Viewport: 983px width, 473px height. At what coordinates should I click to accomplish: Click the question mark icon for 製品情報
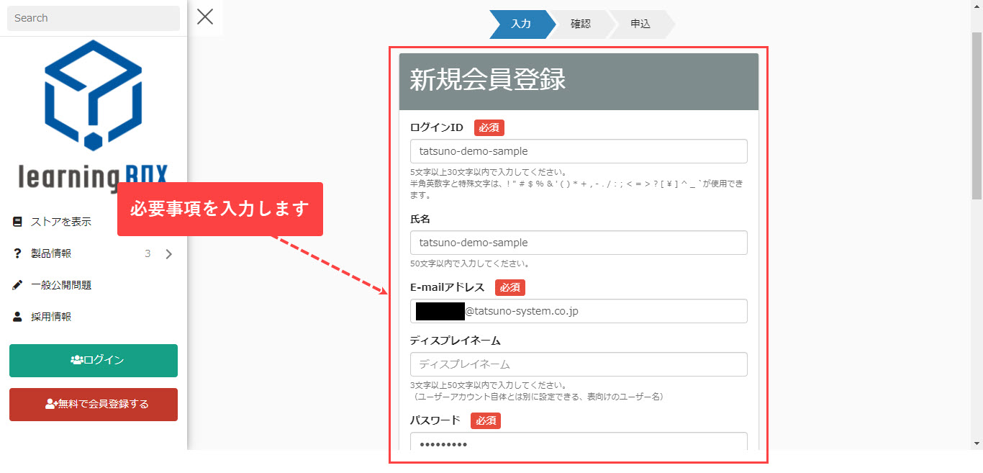point(17,253)
